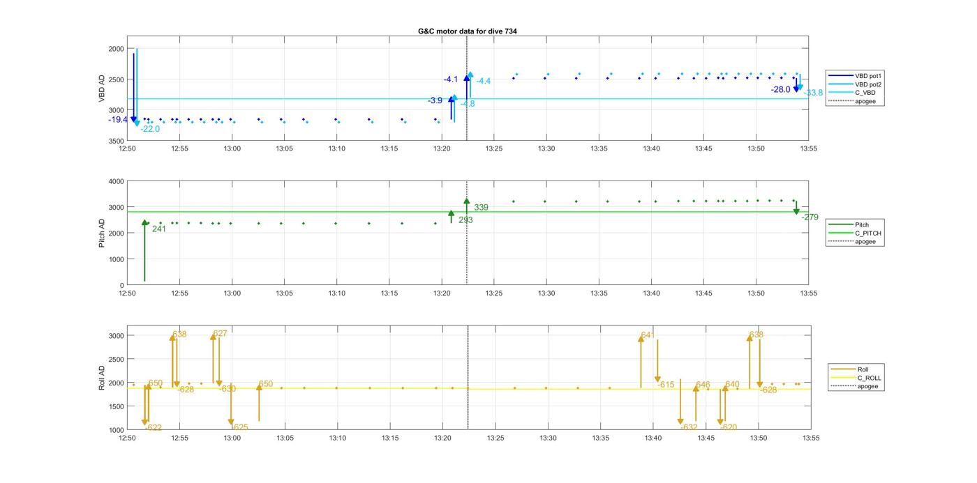Select the -632 roll annotation

coord(689,427)
